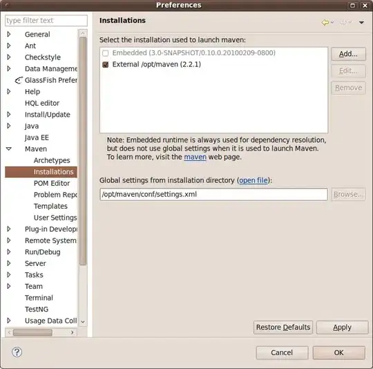This screenshot has width=373, height=369.
Task: Open the view menu triangle icon
Action: [x=361, y=23]
